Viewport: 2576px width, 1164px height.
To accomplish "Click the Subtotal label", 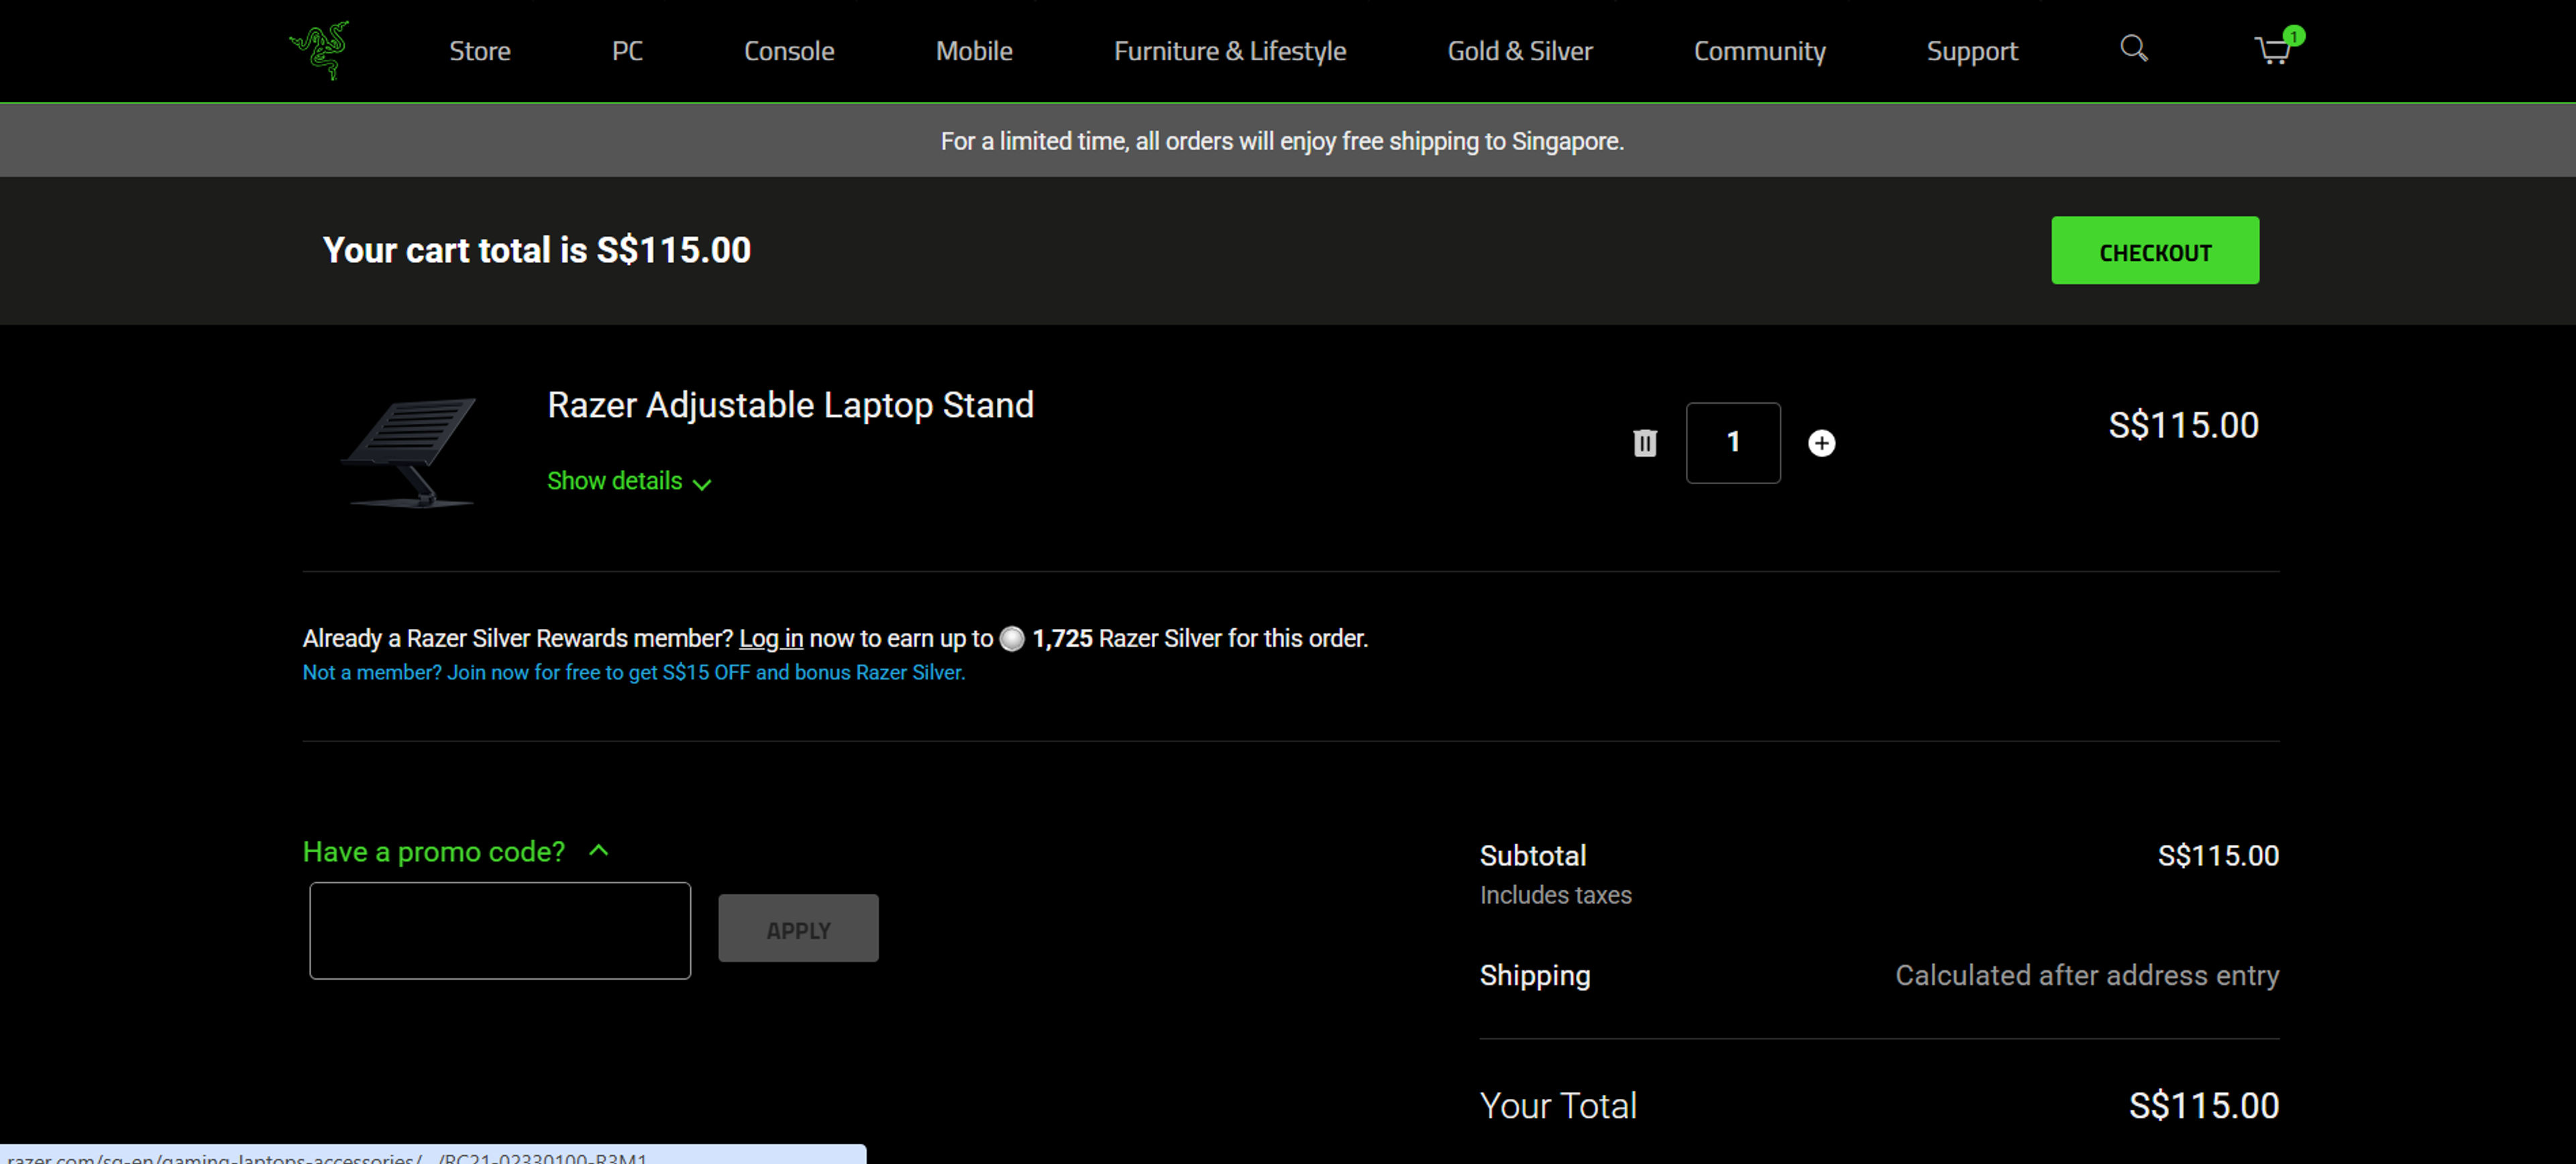I will coord(1533,856).
